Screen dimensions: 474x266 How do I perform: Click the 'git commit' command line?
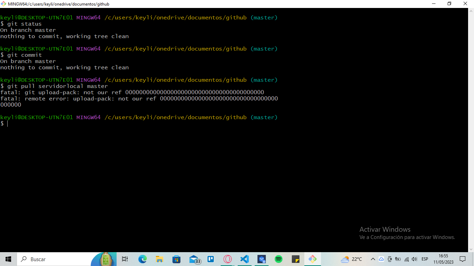pos(21,55)
